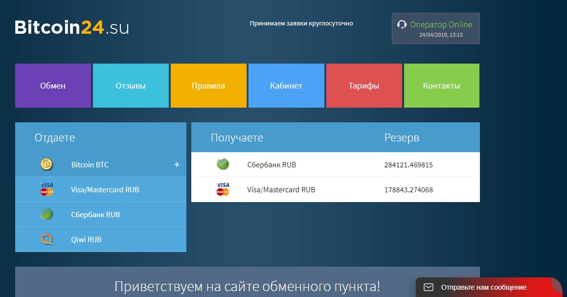The height and width of the screenshot is (297, 567).
Task: Open the Отзывы menu tile
Action: [131, 86]
